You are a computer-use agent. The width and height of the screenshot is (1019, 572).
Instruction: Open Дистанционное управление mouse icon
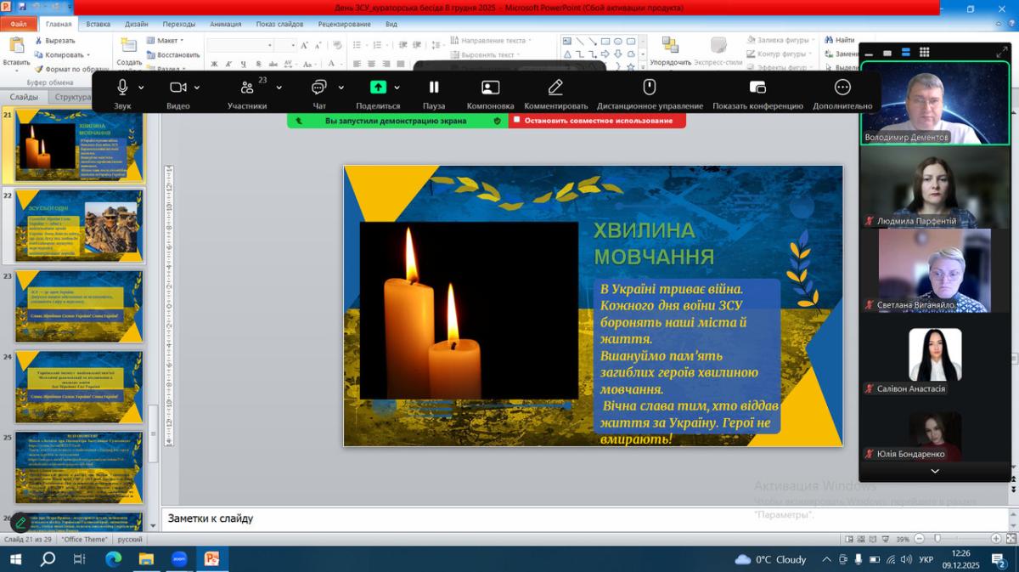tap(650, 88)
